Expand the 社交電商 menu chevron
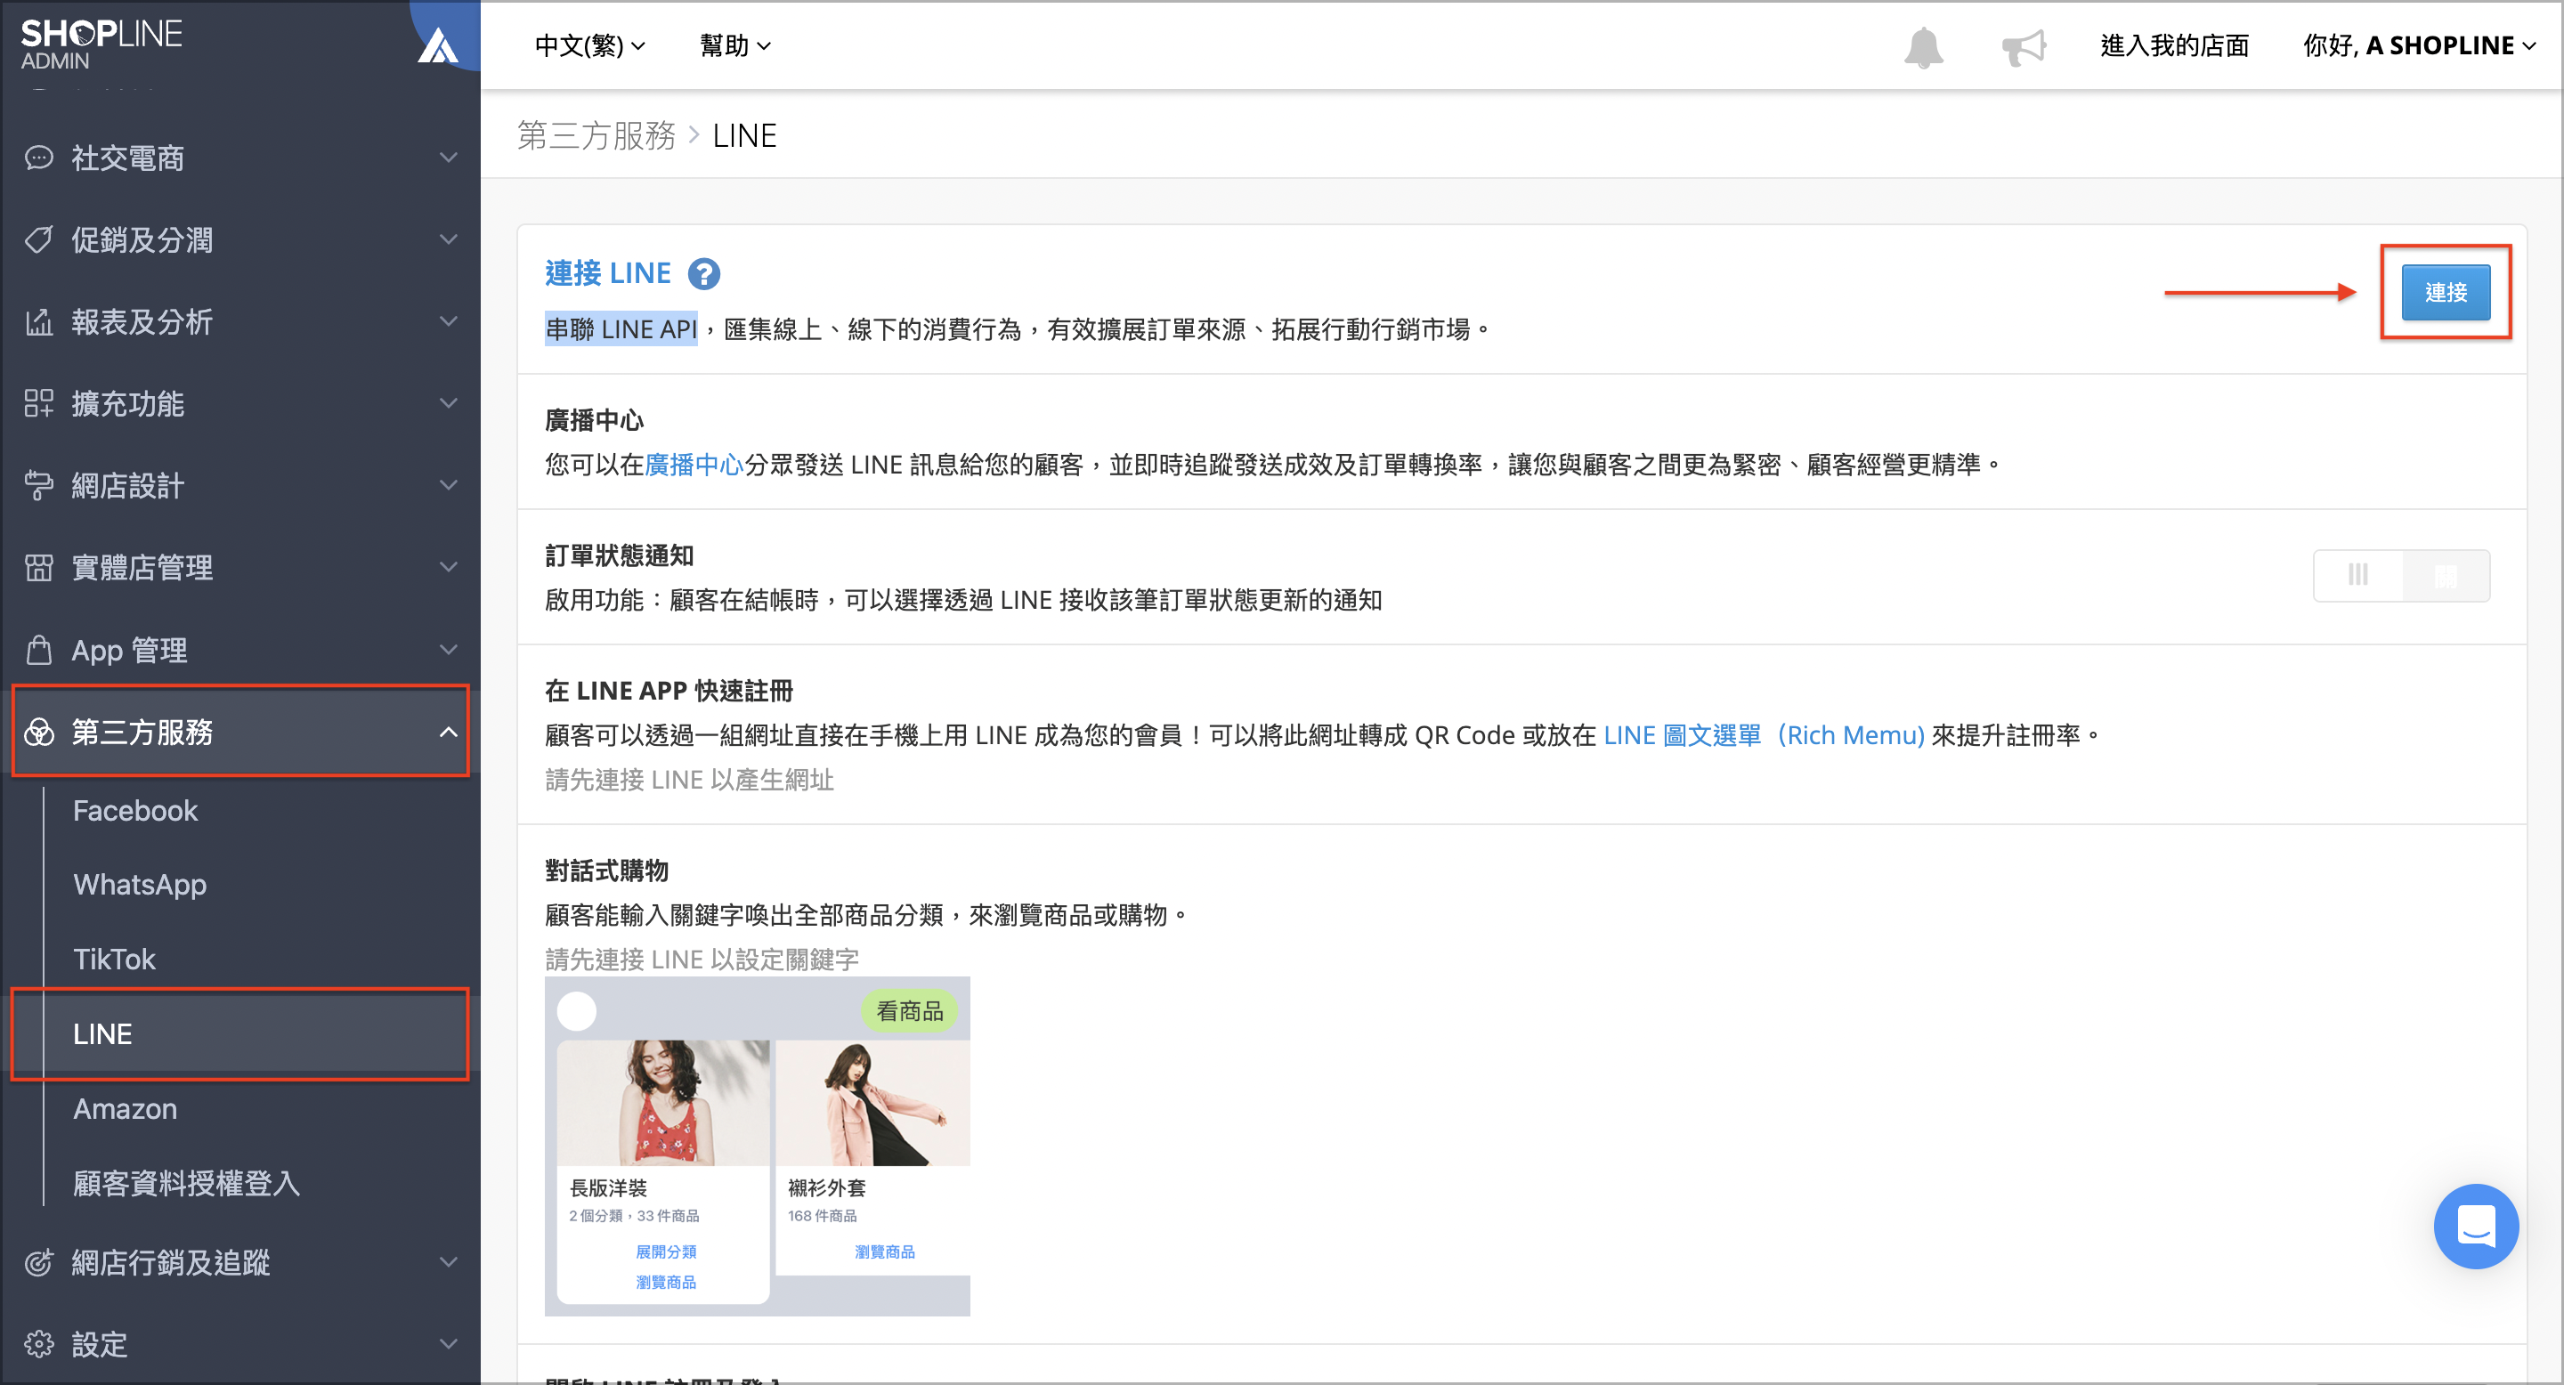The height and width of the screenshot is (1385, 2564). coord(449,158)
